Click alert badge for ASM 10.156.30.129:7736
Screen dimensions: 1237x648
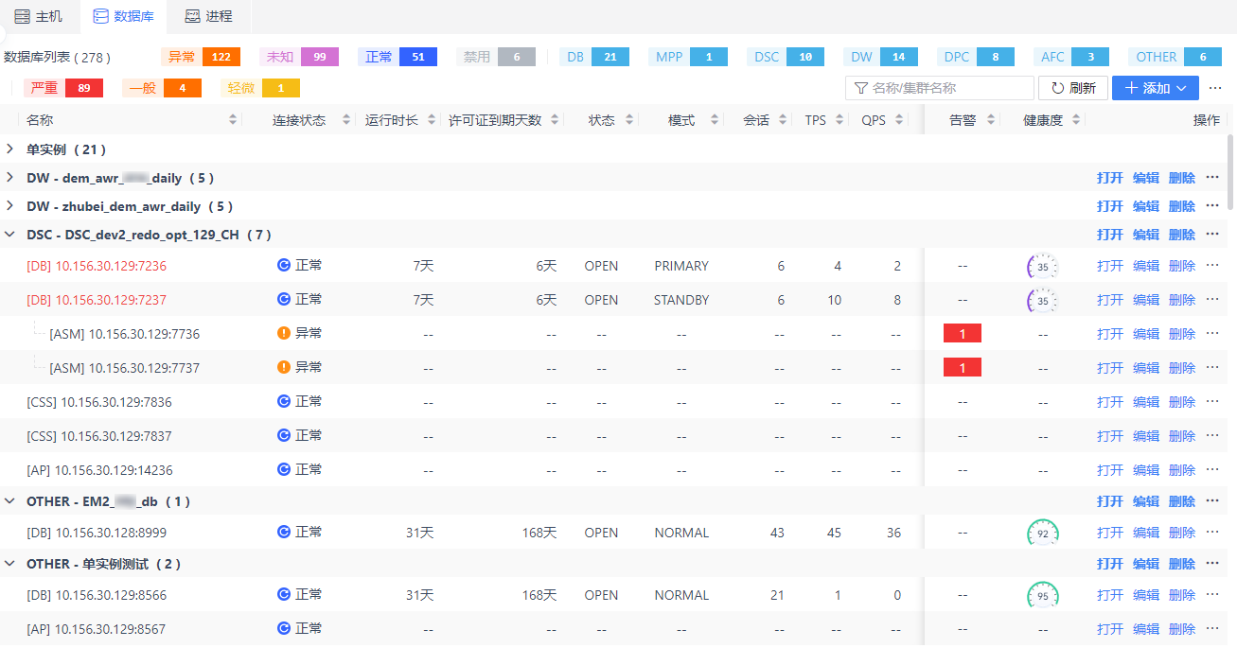pyautogui.click(x=963, y=333)
